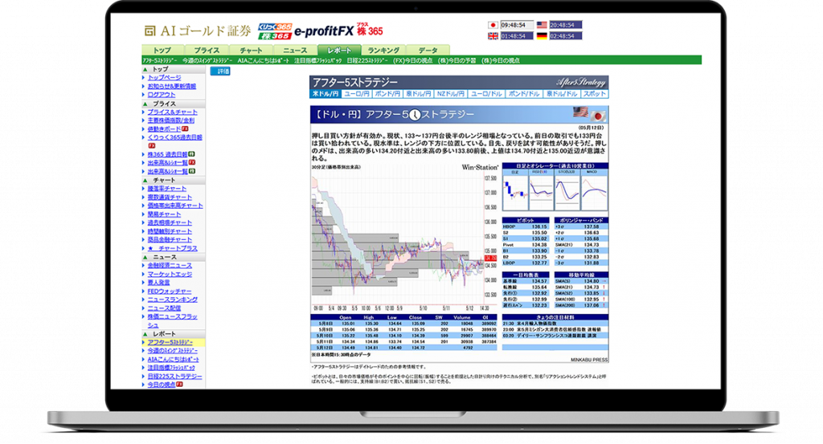Open the トップ main tab

click(162, 51)
